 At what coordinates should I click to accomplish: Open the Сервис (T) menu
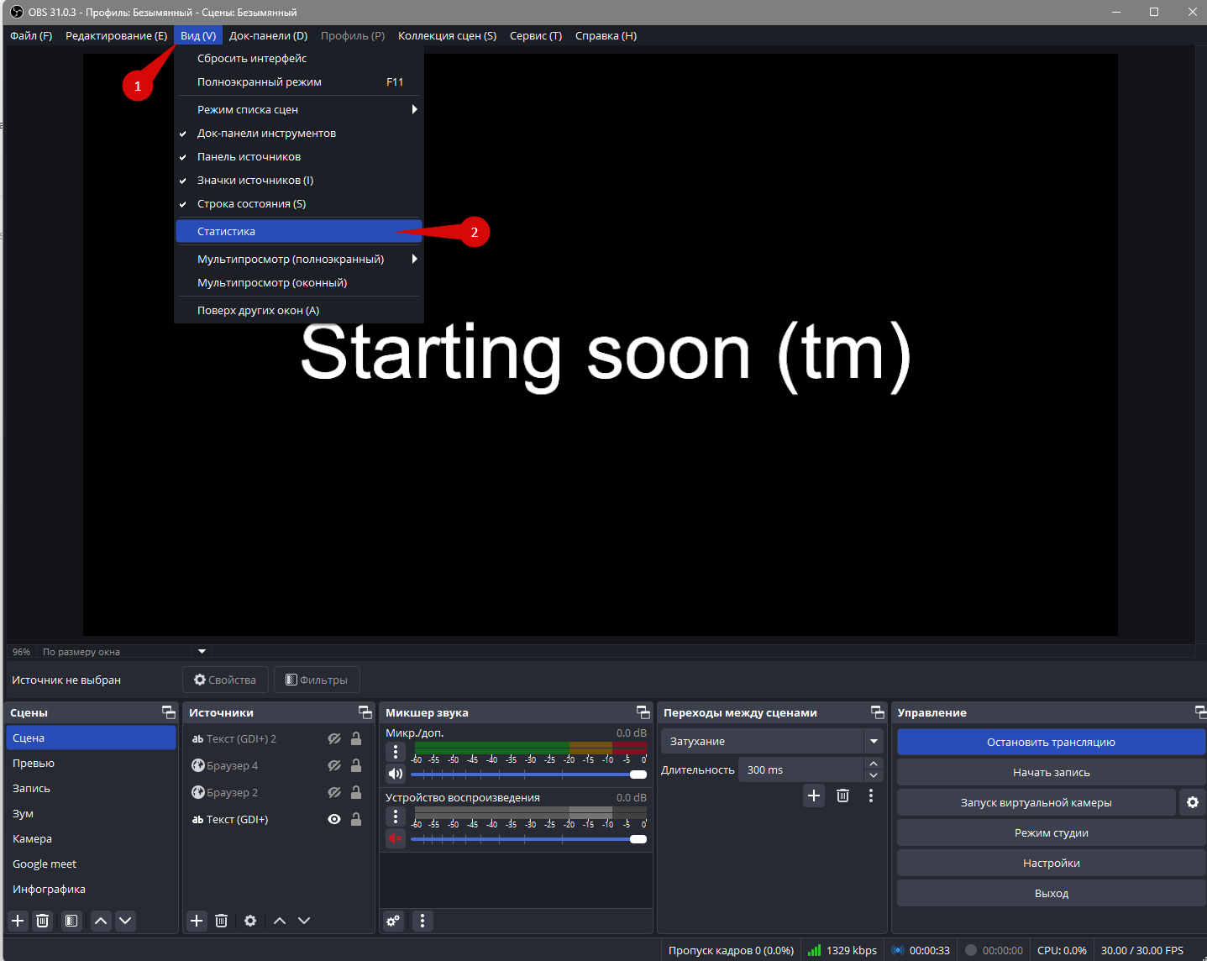click(536, 36)
